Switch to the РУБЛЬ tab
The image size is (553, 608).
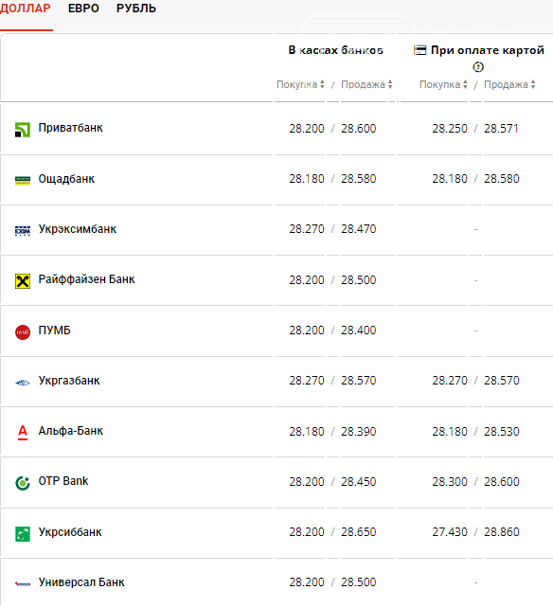136,9
